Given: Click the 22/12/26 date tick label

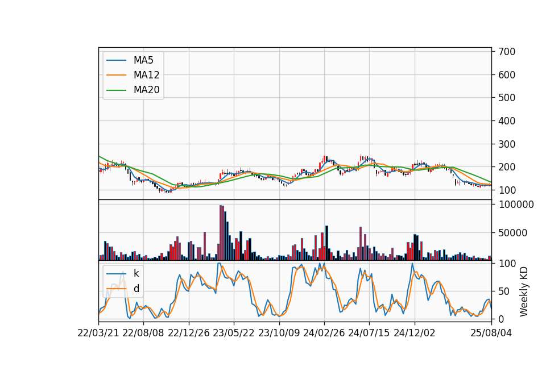Looking at the screenshot, I should pyautogui.click(x=189, y=333).
